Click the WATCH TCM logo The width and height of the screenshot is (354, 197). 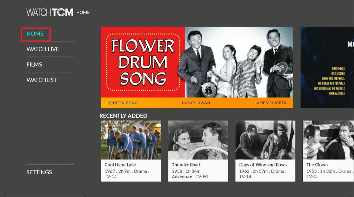(x=50, y=12)
